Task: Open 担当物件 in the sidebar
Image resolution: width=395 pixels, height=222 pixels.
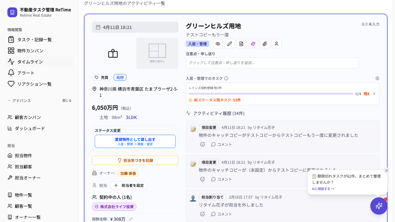Action: 39,155
